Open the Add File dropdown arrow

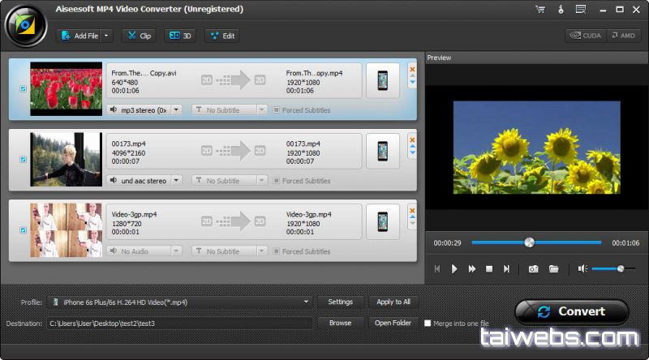tap(106, 36)
